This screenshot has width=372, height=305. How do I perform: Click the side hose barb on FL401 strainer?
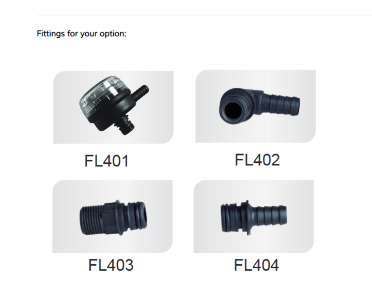pos(141,92)
